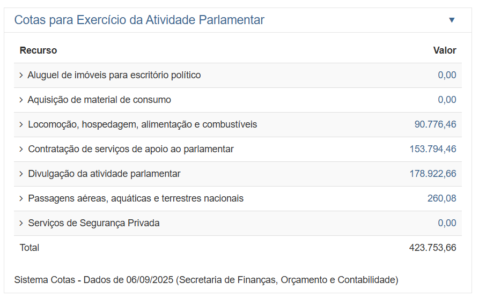Expand the Locomoção, hospedagem row chevron
479x297 pixels.
pos(21,124)
